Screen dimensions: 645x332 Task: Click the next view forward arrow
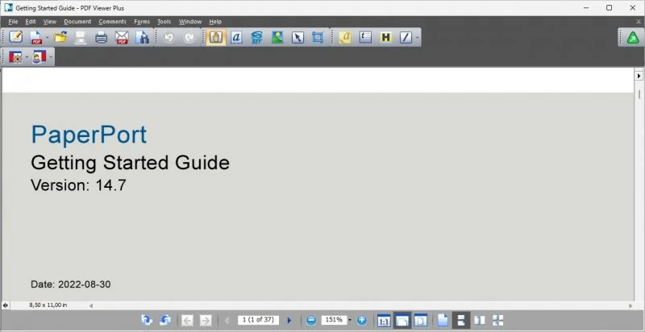pos(206,321)
